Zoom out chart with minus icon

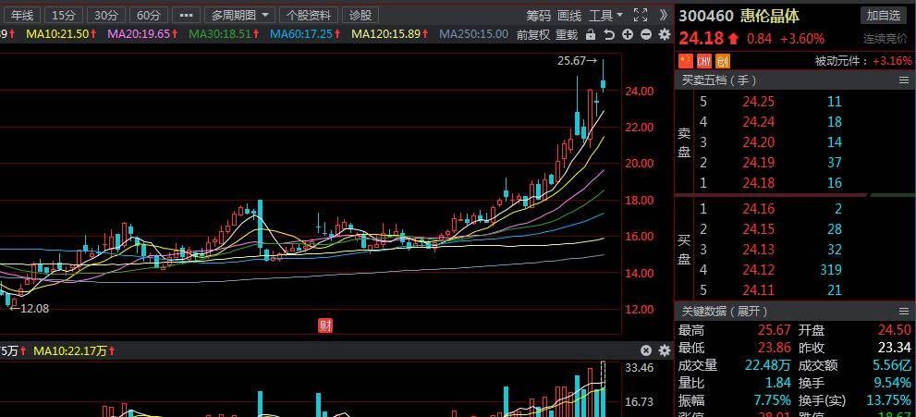pyautogui.click(x=645, y=34)
